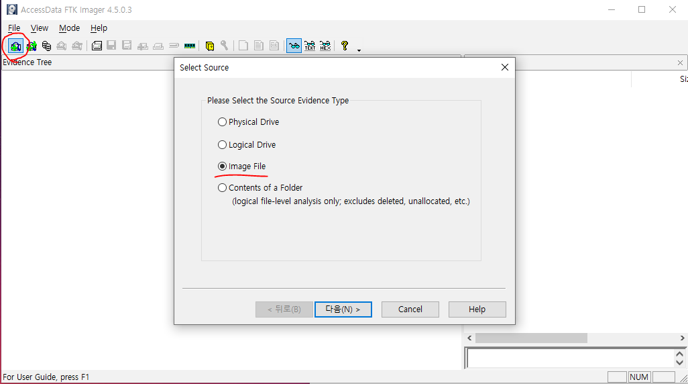Toggle automatic file view glasses icon
Viewport: 688px width, 384px height.
tap(294, 46)
